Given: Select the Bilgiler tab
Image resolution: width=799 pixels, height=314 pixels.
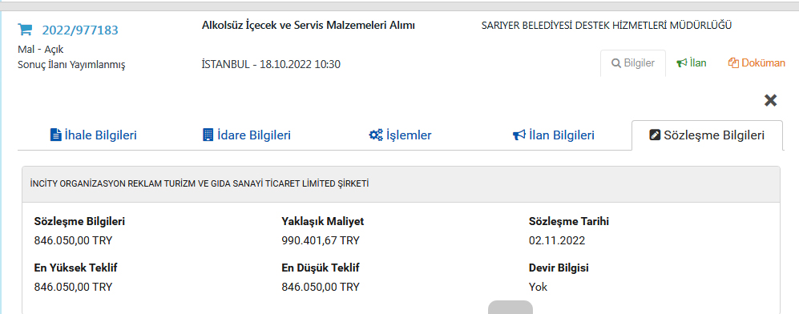Looking at the screenshot, I should point(633,63).
